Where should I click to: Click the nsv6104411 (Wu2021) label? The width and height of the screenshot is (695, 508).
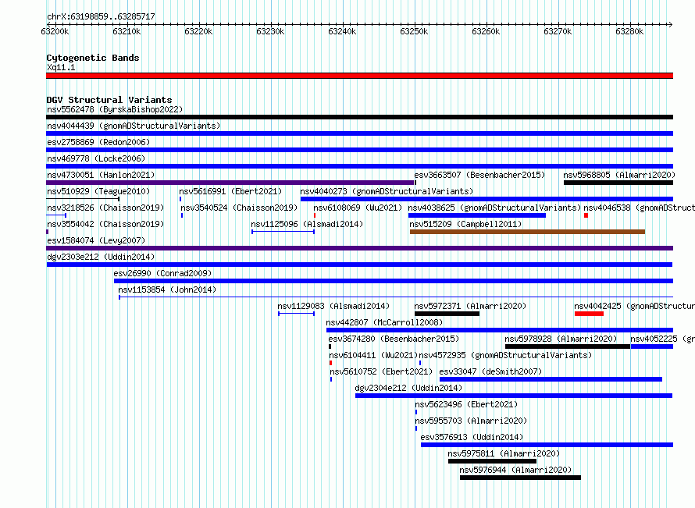(373, 355)
